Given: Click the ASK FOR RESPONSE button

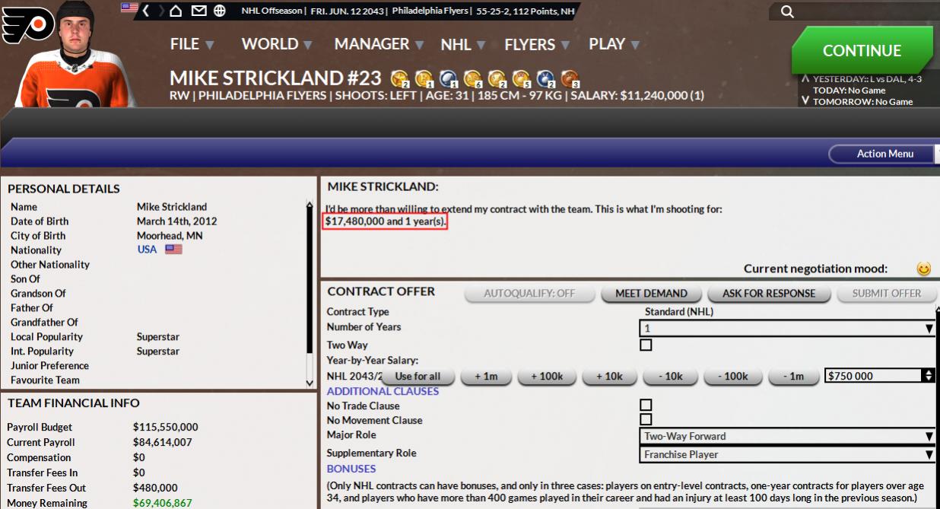Looking at the screenshot, I should (x=769, y=293).
